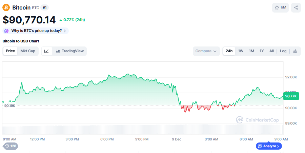The image size is (305, 153).
Task: Enable Log scale on chart
Action: (283, 51)
